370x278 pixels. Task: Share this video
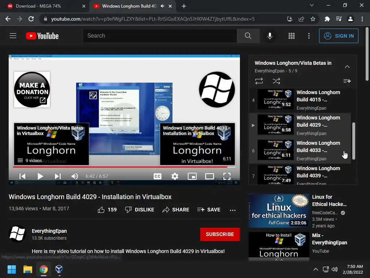(x=176, y=210)
